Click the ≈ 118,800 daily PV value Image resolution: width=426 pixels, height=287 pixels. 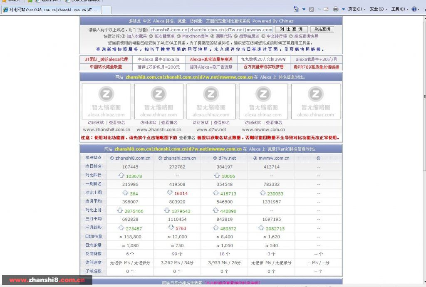[130, 237]
